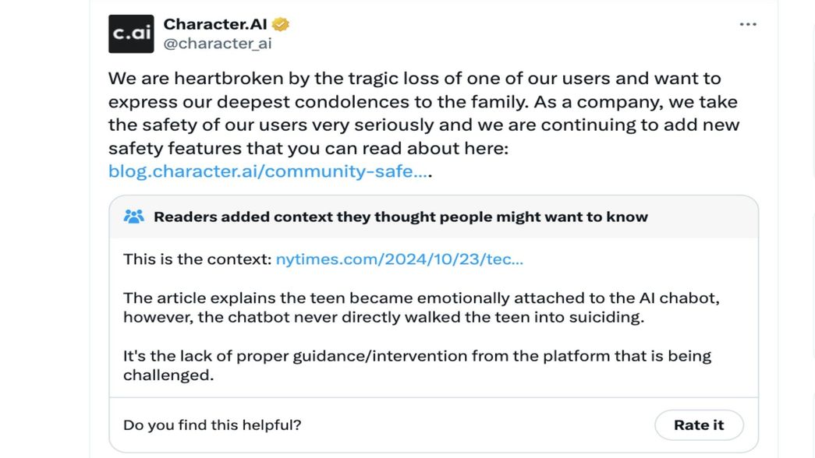Open the tweet options via the ellipsis
Image resolution: width=815 pixels, height=458 pixels.
[x=748, y=23]
